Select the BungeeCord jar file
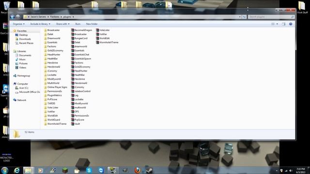The image size is (310, 174). click(79, 38)
